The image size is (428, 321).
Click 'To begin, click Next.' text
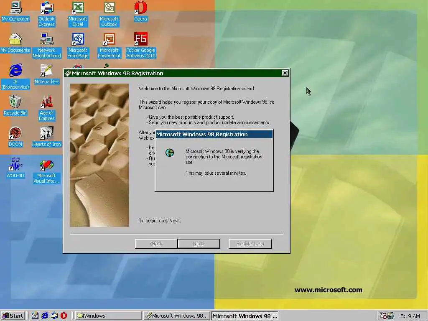159,221
